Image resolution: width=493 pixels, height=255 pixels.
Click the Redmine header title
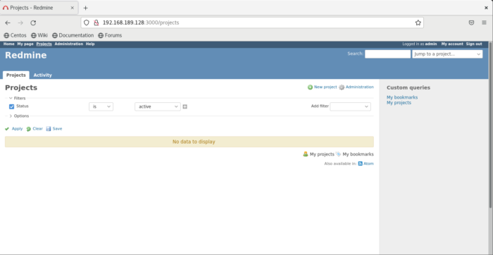26,56
